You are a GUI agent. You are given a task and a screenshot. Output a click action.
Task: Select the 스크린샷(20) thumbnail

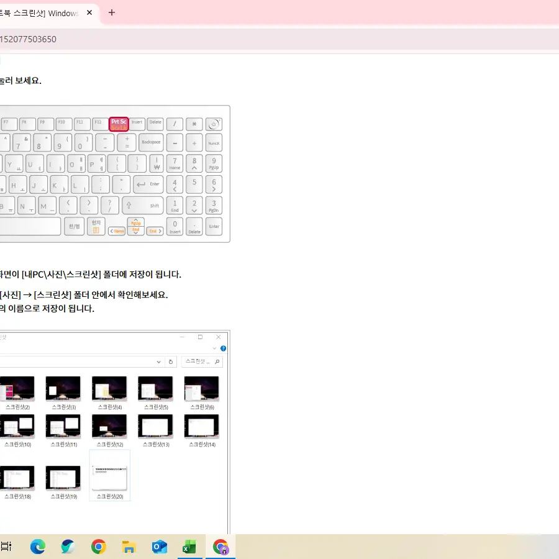click(110, 476)
